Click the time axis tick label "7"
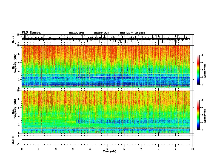Image resolution: width=217 pixels, height=167 pixels. 141,149
